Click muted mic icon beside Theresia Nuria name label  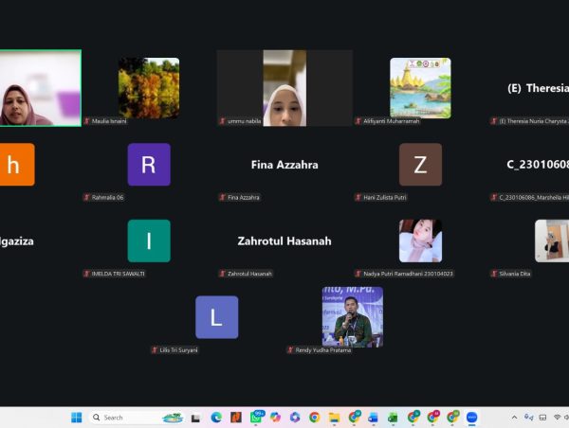coord(494,121)
